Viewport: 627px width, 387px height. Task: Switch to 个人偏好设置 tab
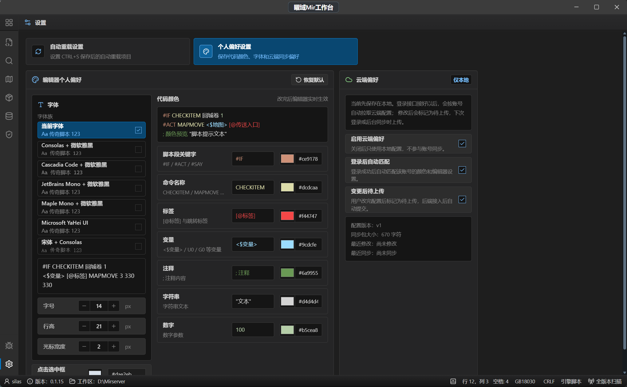(276, 51)
